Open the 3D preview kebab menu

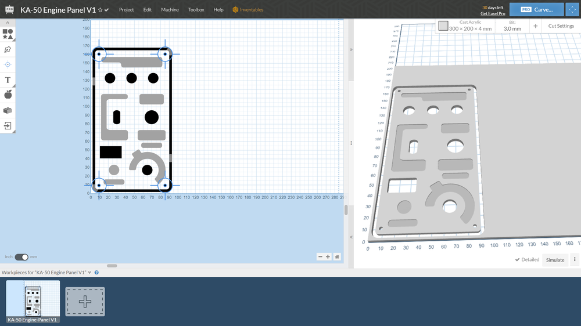575,259
